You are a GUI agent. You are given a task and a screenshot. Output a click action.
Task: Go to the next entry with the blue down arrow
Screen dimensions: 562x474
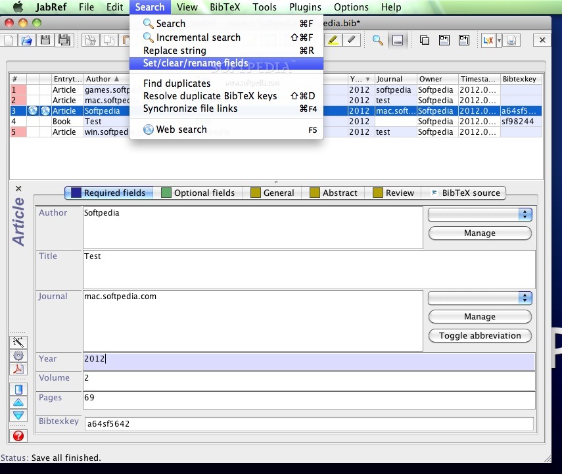(18, 415)
